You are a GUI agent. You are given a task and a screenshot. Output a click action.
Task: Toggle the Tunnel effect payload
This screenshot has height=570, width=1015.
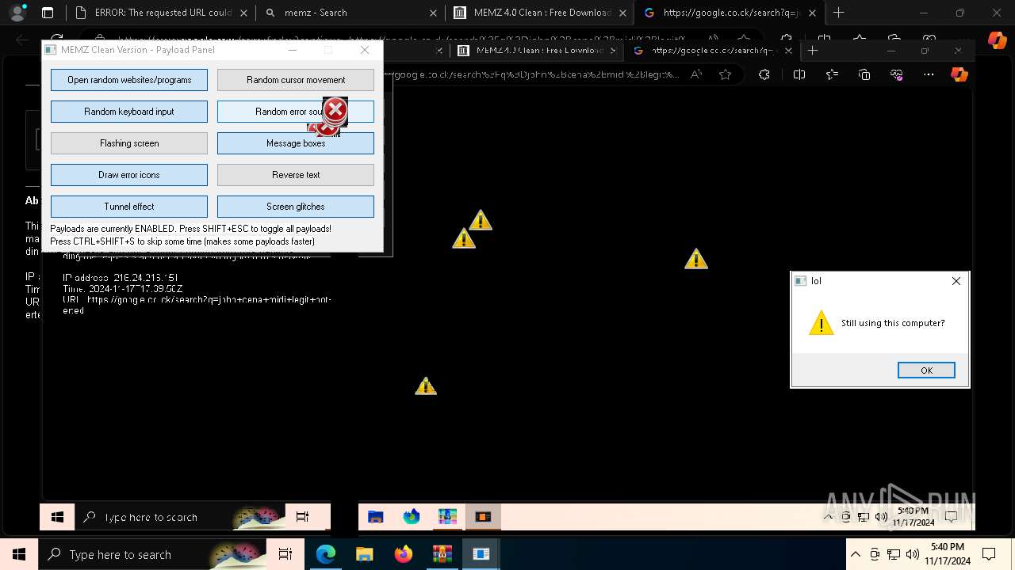pyautogui.click(x=129, y=207)
